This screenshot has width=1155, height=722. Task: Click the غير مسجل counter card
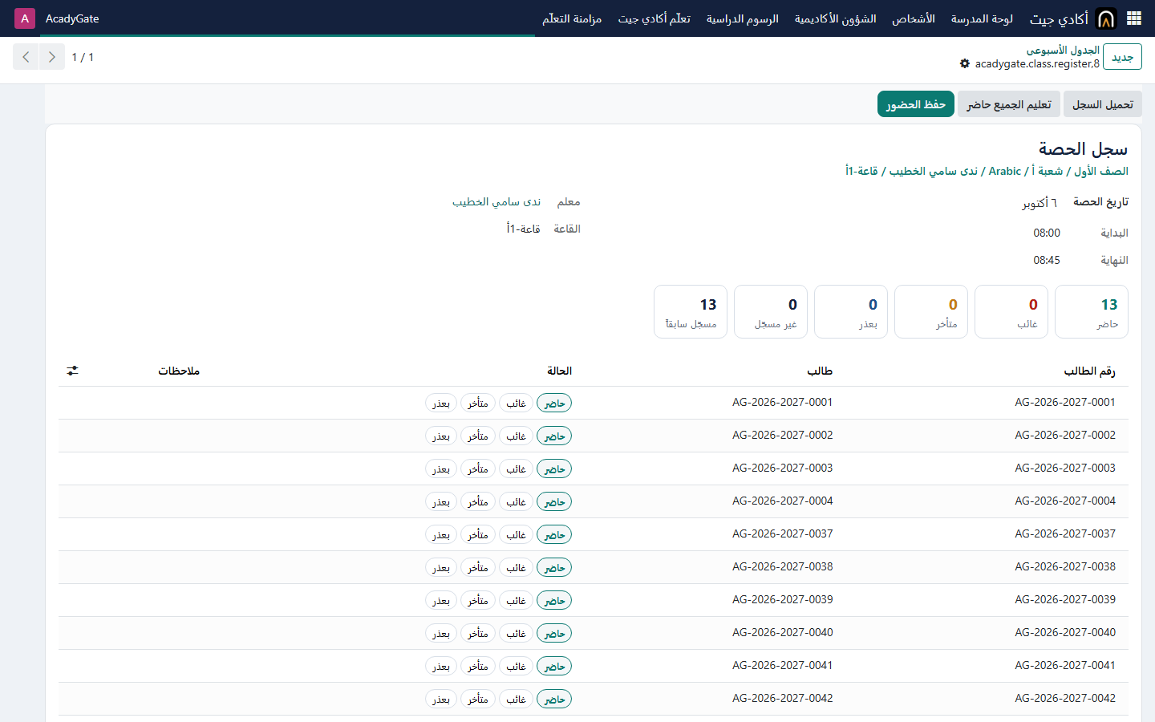pos(771,311)
